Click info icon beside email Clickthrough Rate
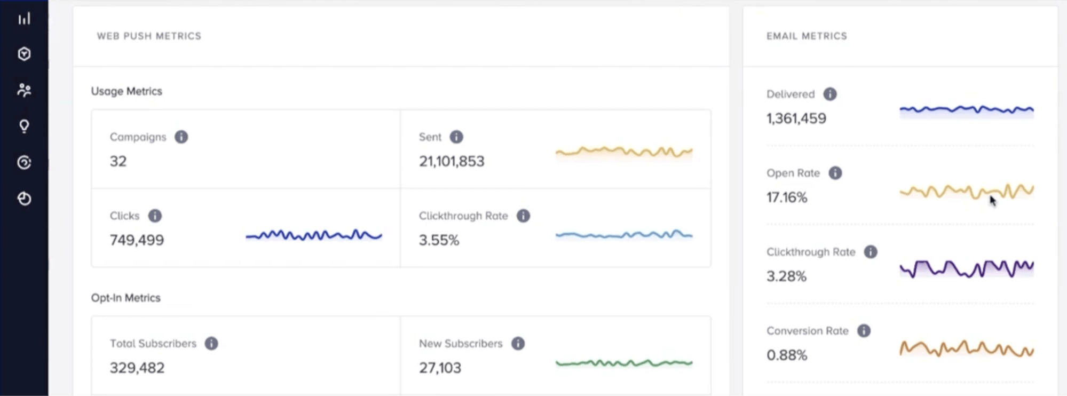The height and width of the screenshot is (396, 1067). point(871,252)
